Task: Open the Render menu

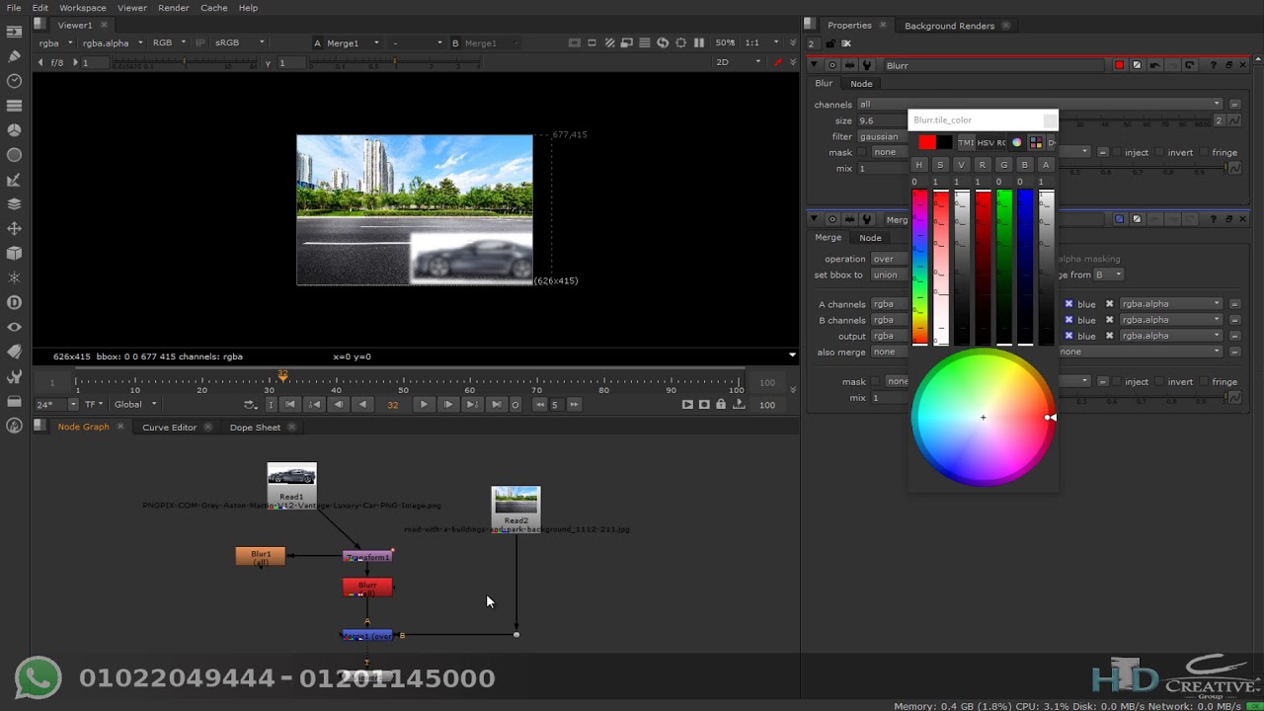Action: 173,8
